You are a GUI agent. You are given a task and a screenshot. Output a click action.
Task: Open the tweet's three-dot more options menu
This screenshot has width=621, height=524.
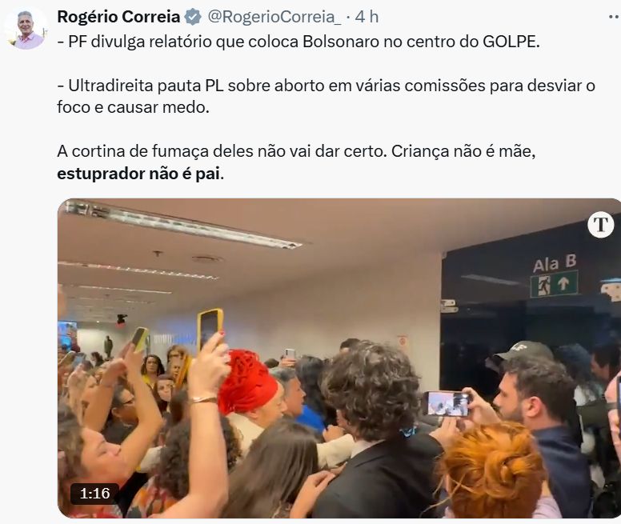615,17
